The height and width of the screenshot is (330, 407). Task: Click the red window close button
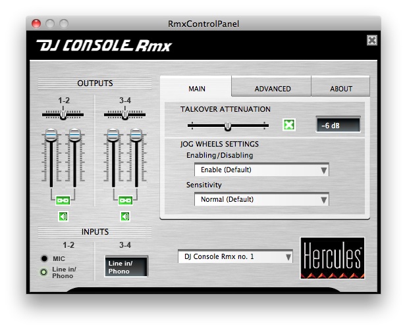[36, 24]
